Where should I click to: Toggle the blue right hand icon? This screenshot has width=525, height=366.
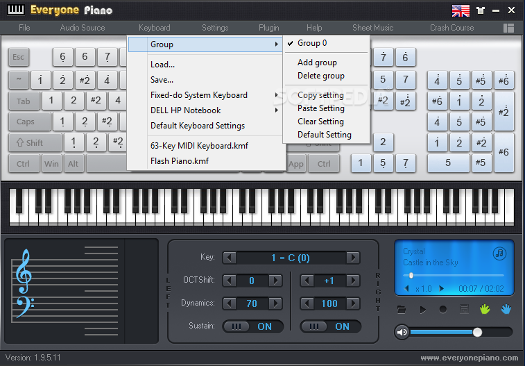506,309
